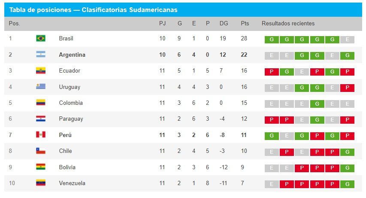Click the Venezuela flag icon
This screenshot has width=366, height=198.
[x=41, y=183]
